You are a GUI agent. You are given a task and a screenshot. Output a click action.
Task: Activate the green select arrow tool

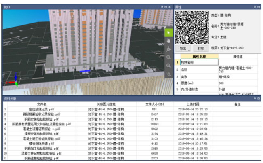pyautogui.click(x=168, y=33)
